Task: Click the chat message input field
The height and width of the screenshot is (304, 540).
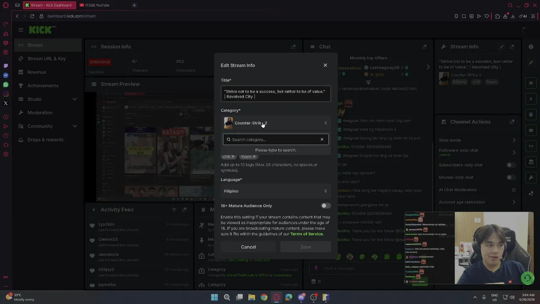Action: [x=367, y=268]
